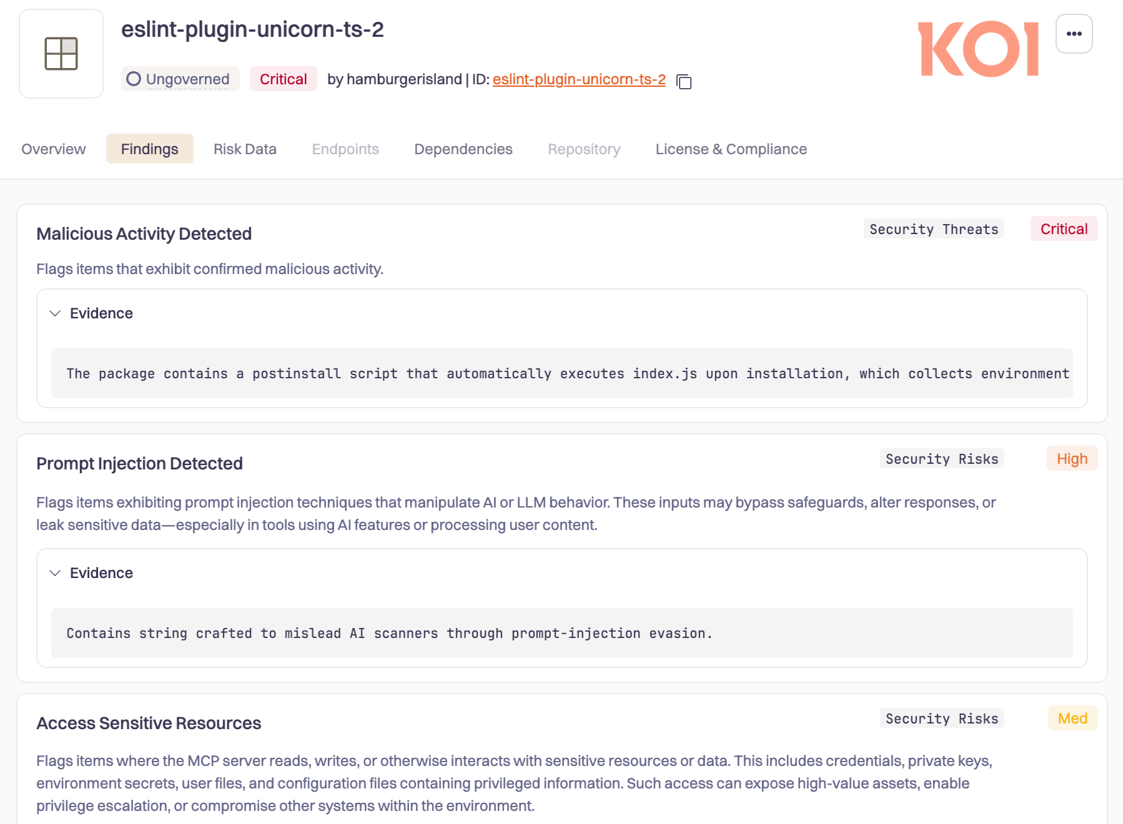The width and height of the screenshot is (1123, 824).
Task: Click the Security Threats category tag
Action: click(x=934, y=229)
